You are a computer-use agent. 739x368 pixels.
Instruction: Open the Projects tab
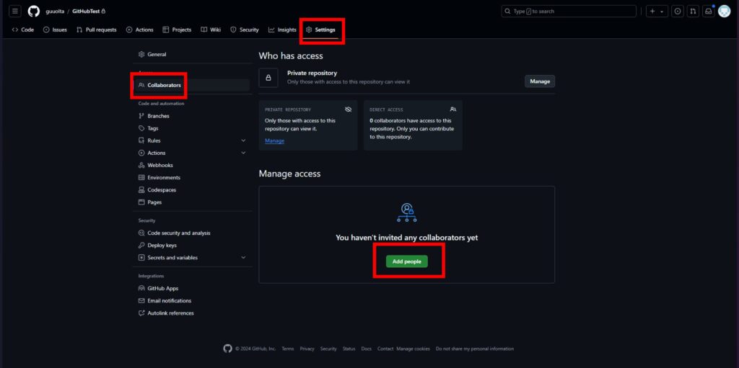pos(178,30)
